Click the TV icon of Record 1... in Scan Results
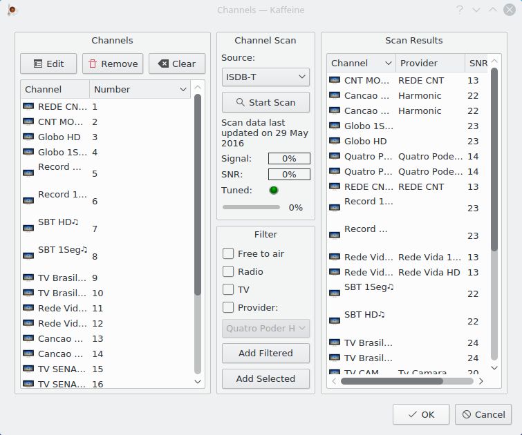The height and width of the screenshot is (435, 522). 335,208
